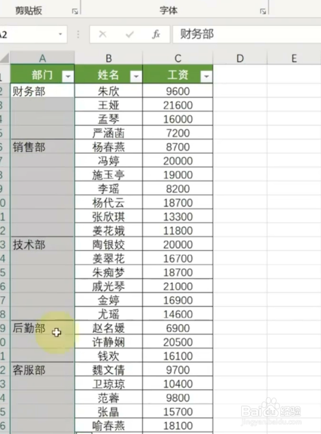Open the 部门 column filter dropdown
Viewport: 321px width, 434px height.
tap(68, 76)
